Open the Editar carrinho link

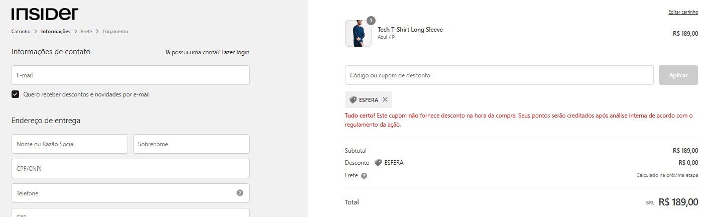pos(683,12)
